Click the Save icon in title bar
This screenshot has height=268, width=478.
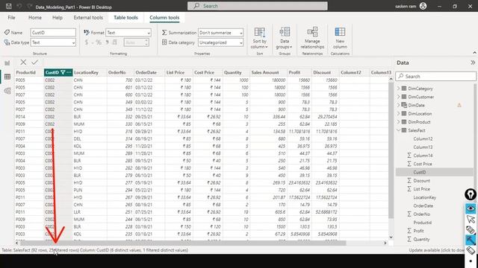[9, 6]
